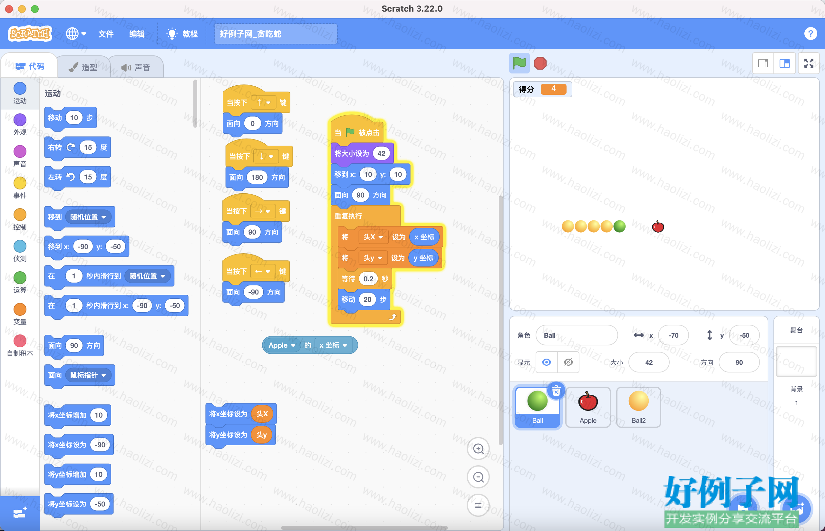This screenshot has height=531, width=825.
Task: Select the 外观 looks category
Action: 20,125
